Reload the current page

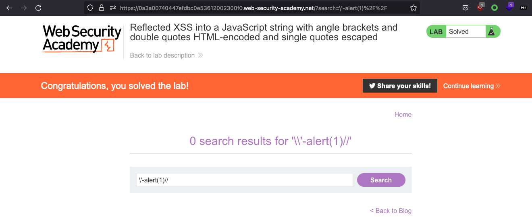click(38, 8)
